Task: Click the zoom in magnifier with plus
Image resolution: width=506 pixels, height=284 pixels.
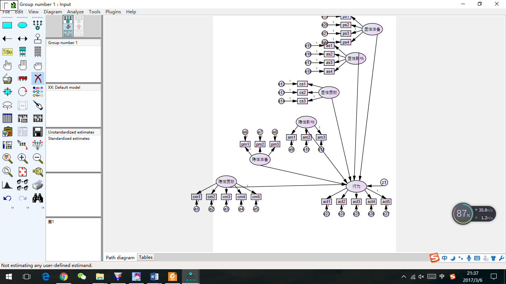Action: pos(23,158)
